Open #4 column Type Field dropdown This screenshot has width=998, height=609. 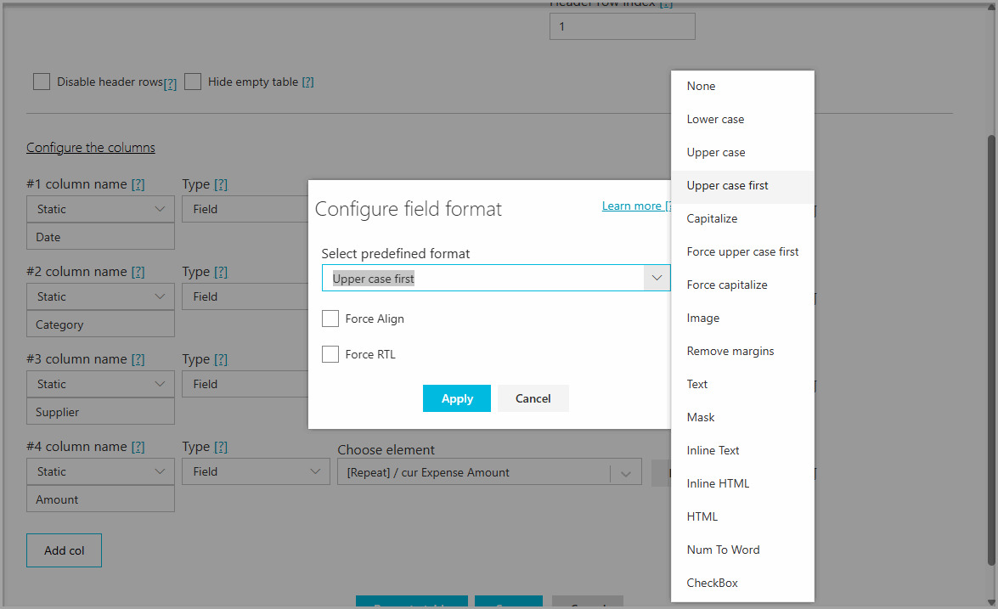click(x=256, y=471)
